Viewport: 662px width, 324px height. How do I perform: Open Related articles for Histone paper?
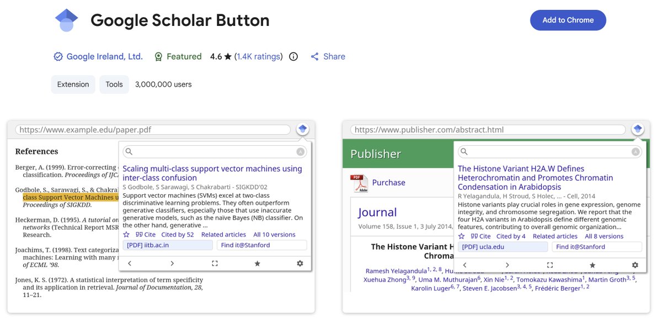[x=555, y=236]
